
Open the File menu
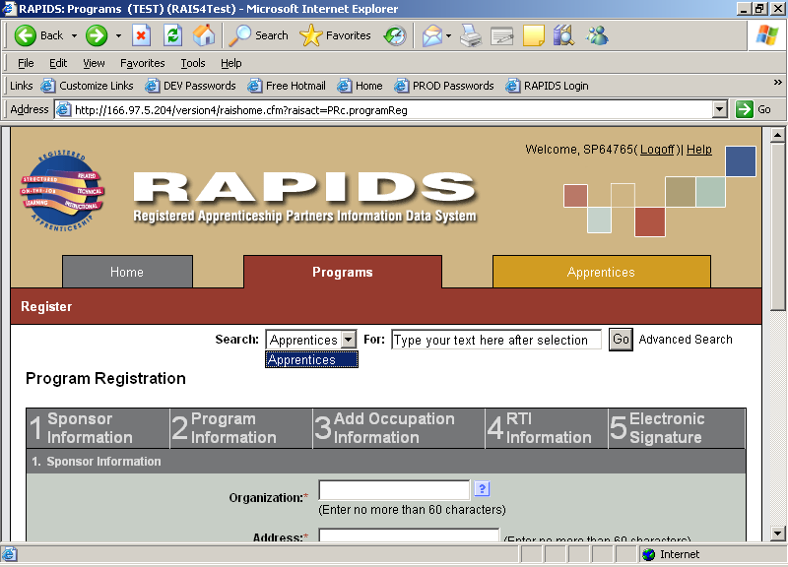pyautogui.click(x=26, y=63)
